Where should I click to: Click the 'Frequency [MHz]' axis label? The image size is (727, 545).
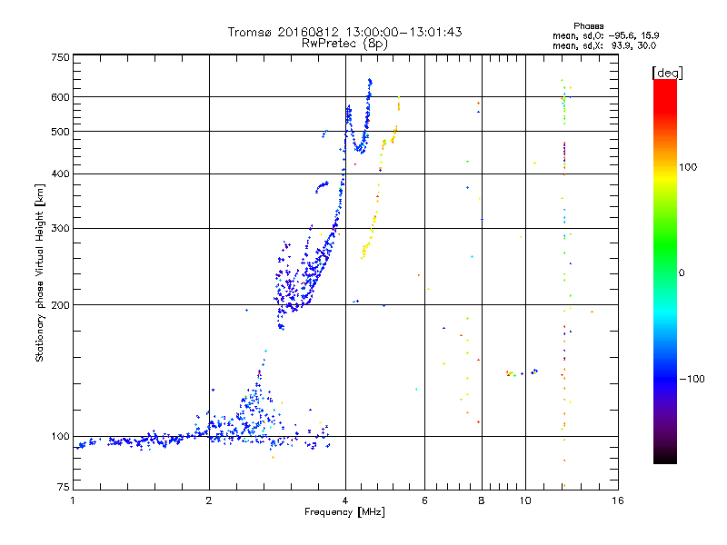[344, 512]
